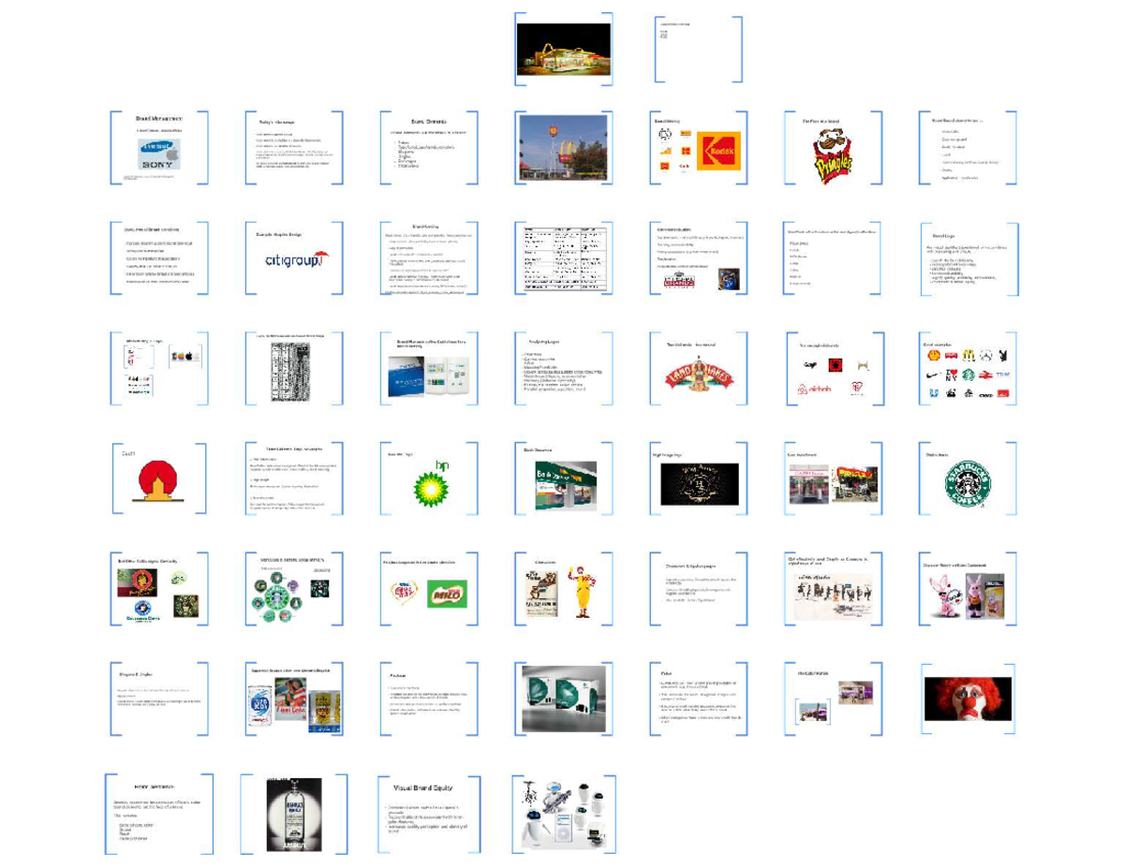Screen dimensions: 1124x868
Task: Select the Visual parts list slide
Action: click(x=834, y=259)
